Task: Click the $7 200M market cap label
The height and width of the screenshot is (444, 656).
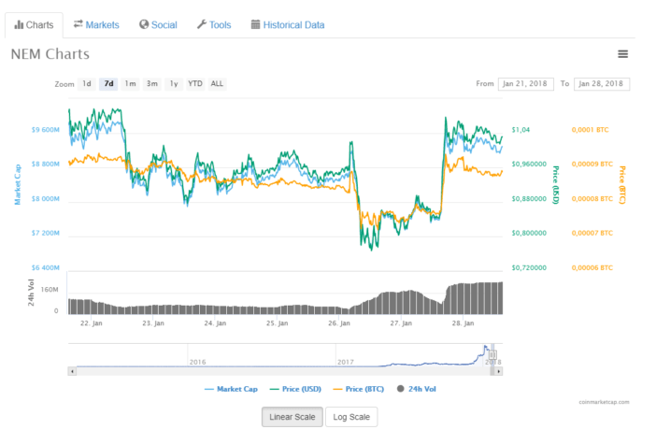Action: tap(46, 233)
